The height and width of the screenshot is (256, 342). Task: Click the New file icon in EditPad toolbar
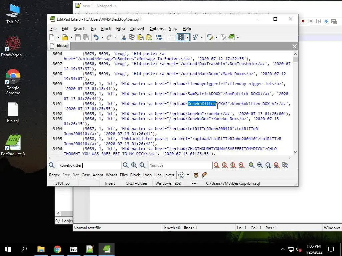click(x=52, y=37)
